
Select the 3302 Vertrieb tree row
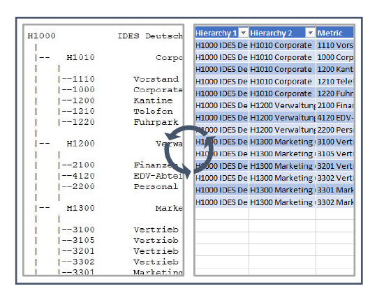119,262
